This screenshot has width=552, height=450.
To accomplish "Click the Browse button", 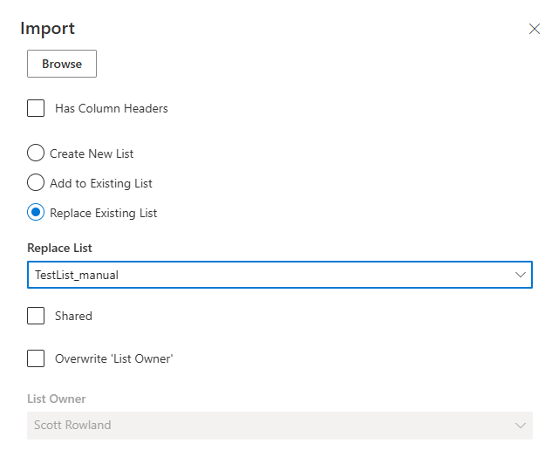I will pos(62,64).
